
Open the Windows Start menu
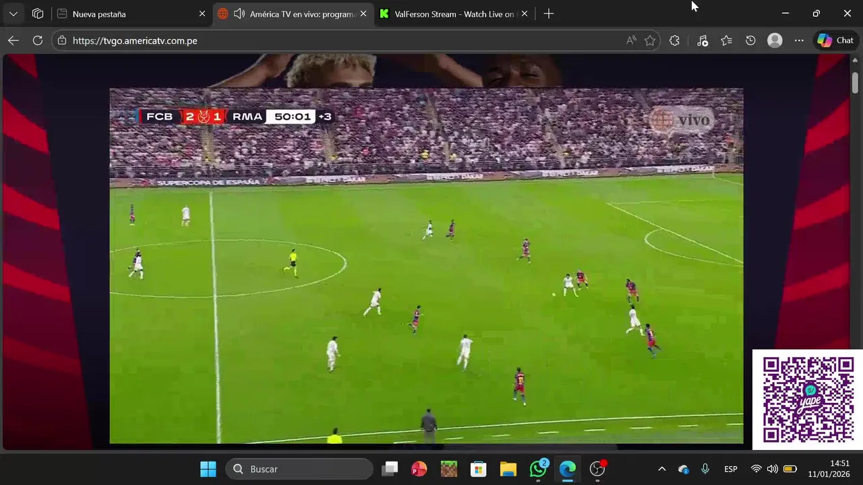[208, 469]
